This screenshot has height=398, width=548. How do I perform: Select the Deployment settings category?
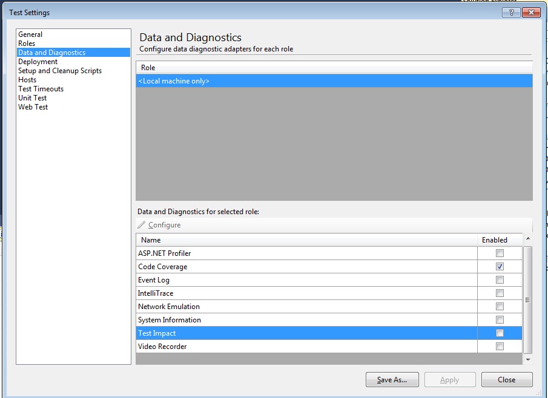(x=38, y=61)
